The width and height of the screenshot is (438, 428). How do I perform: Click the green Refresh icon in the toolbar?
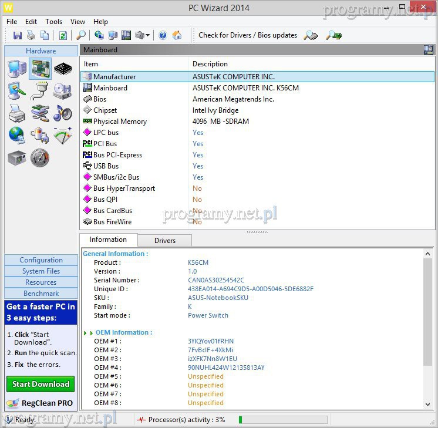[x=63, y=35]
